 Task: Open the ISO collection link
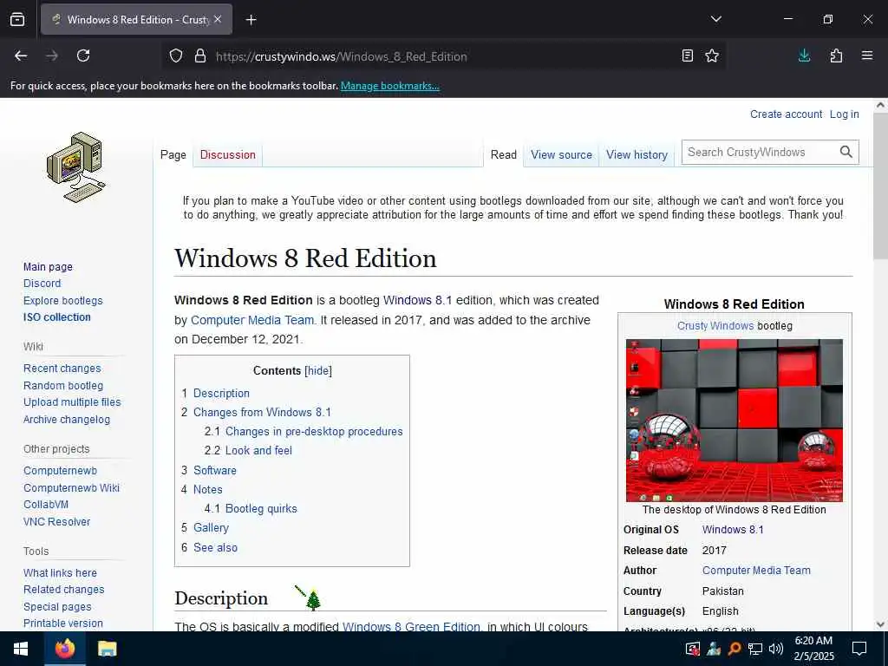coord(56,317)
